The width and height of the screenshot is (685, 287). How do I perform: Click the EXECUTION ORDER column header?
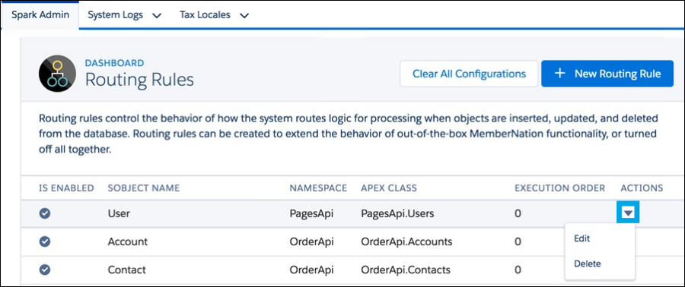(559, 188)
